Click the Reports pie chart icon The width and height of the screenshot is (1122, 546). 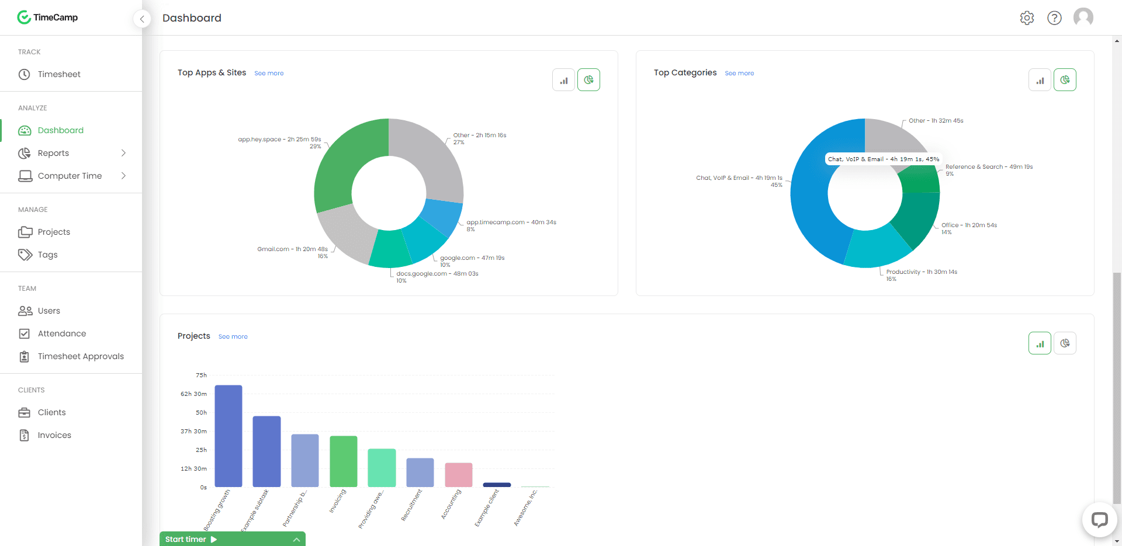click(25, 153)
